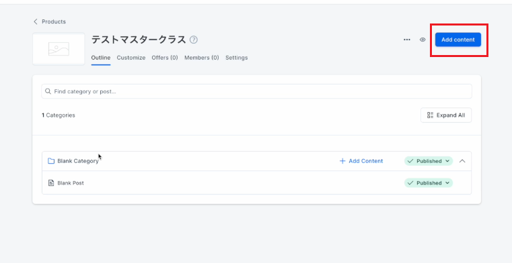The width and height of the screenshot is (512, 263).
Task: Open Blank Category Published status dropdown
Action: 429,161
